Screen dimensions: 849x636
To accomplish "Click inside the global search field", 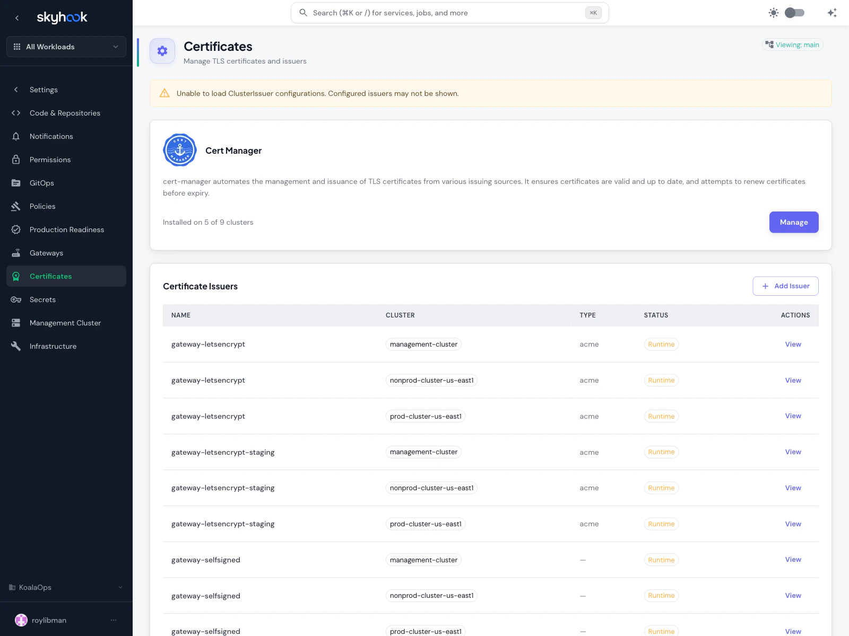I will pos(449,12).
